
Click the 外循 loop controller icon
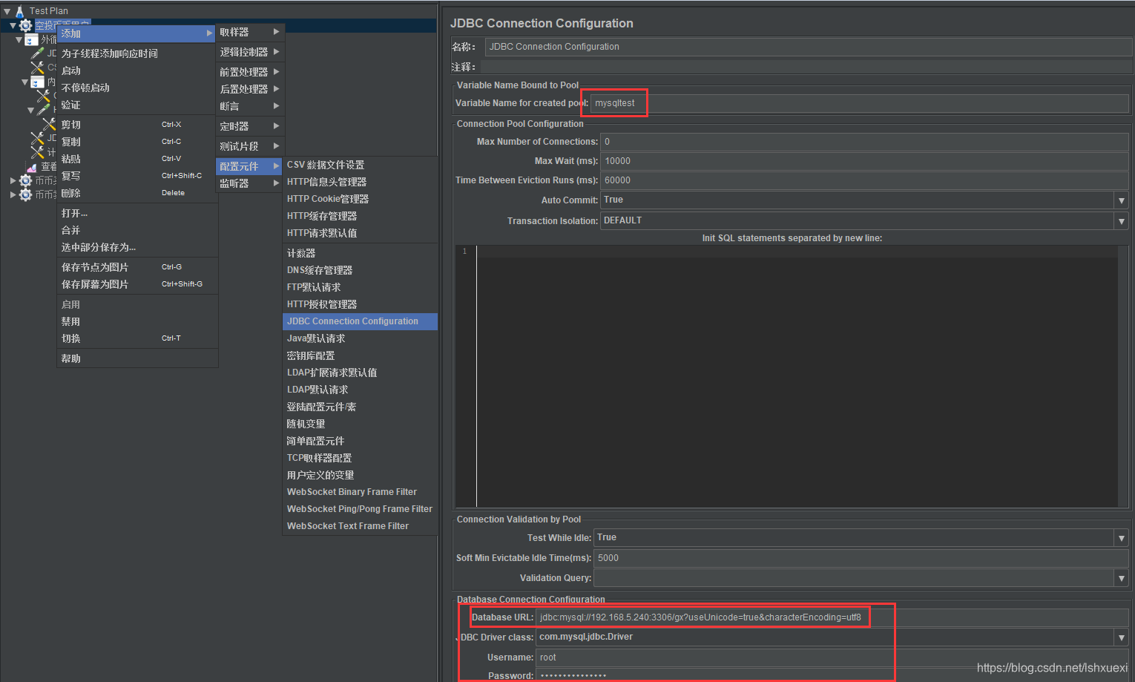point(31,40)
